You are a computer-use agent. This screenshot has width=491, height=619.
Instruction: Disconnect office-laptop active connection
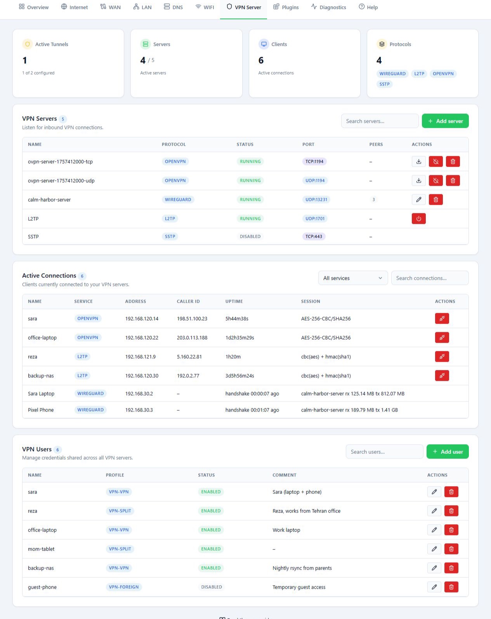[442, 338]
